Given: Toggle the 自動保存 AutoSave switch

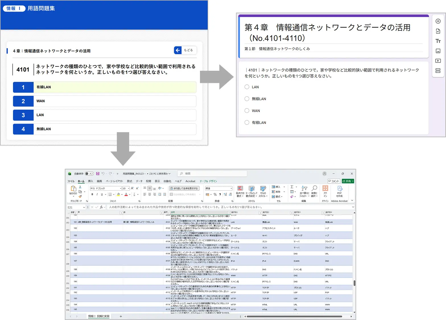Looking at the screenshot, I should [x=89, y=174].
